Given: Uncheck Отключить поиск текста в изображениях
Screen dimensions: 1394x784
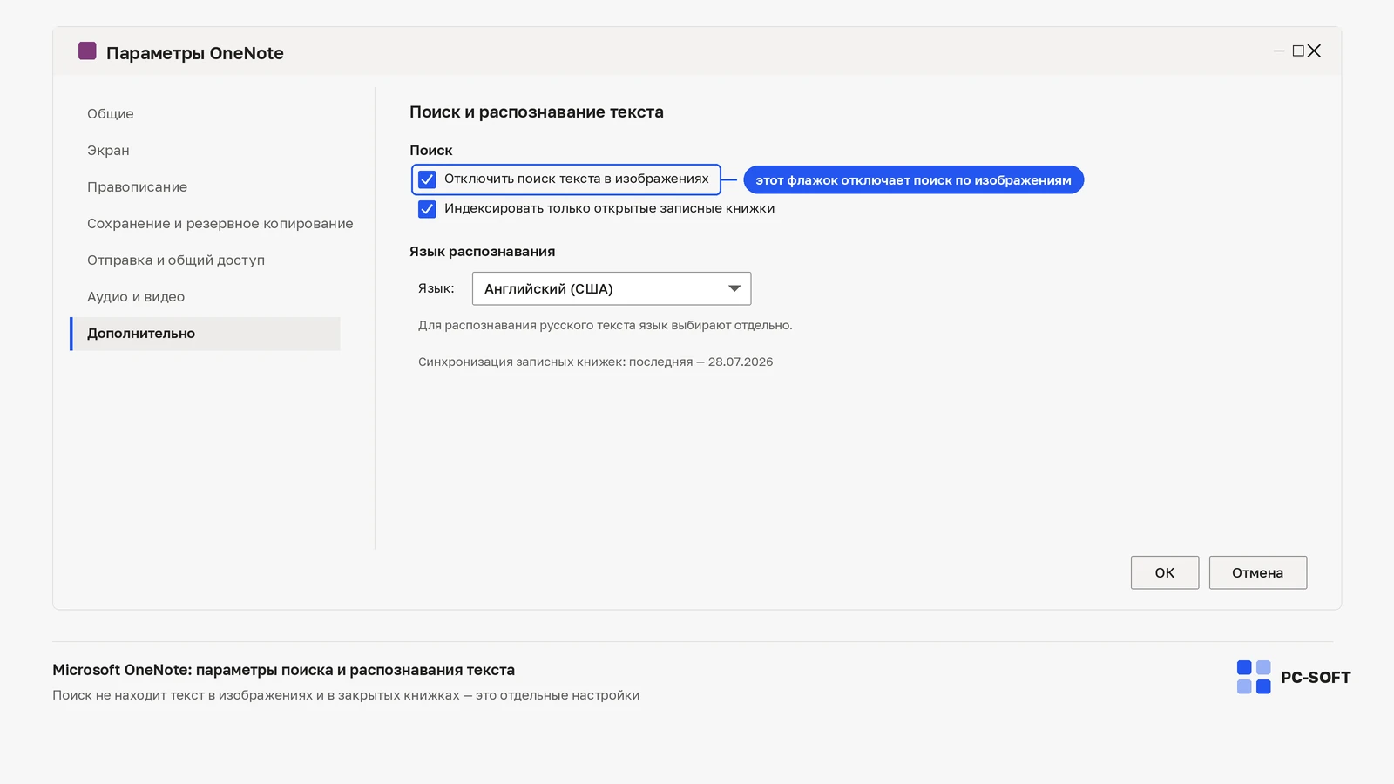Looking at the screenshot, I should tap(427, 179).
